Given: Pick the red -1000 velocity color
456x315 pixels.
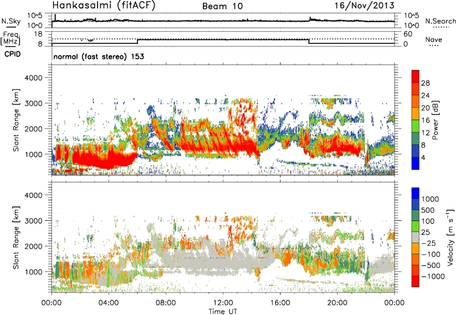Looking at the screenshot, I should point(416,280).
